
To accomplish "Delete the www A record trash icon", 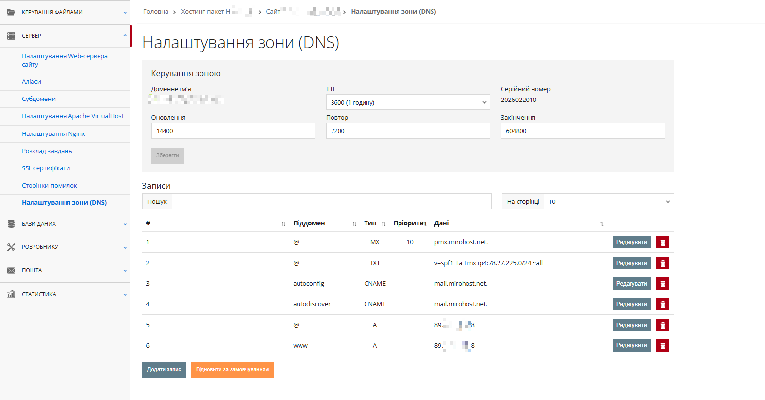I will [662, 345].
